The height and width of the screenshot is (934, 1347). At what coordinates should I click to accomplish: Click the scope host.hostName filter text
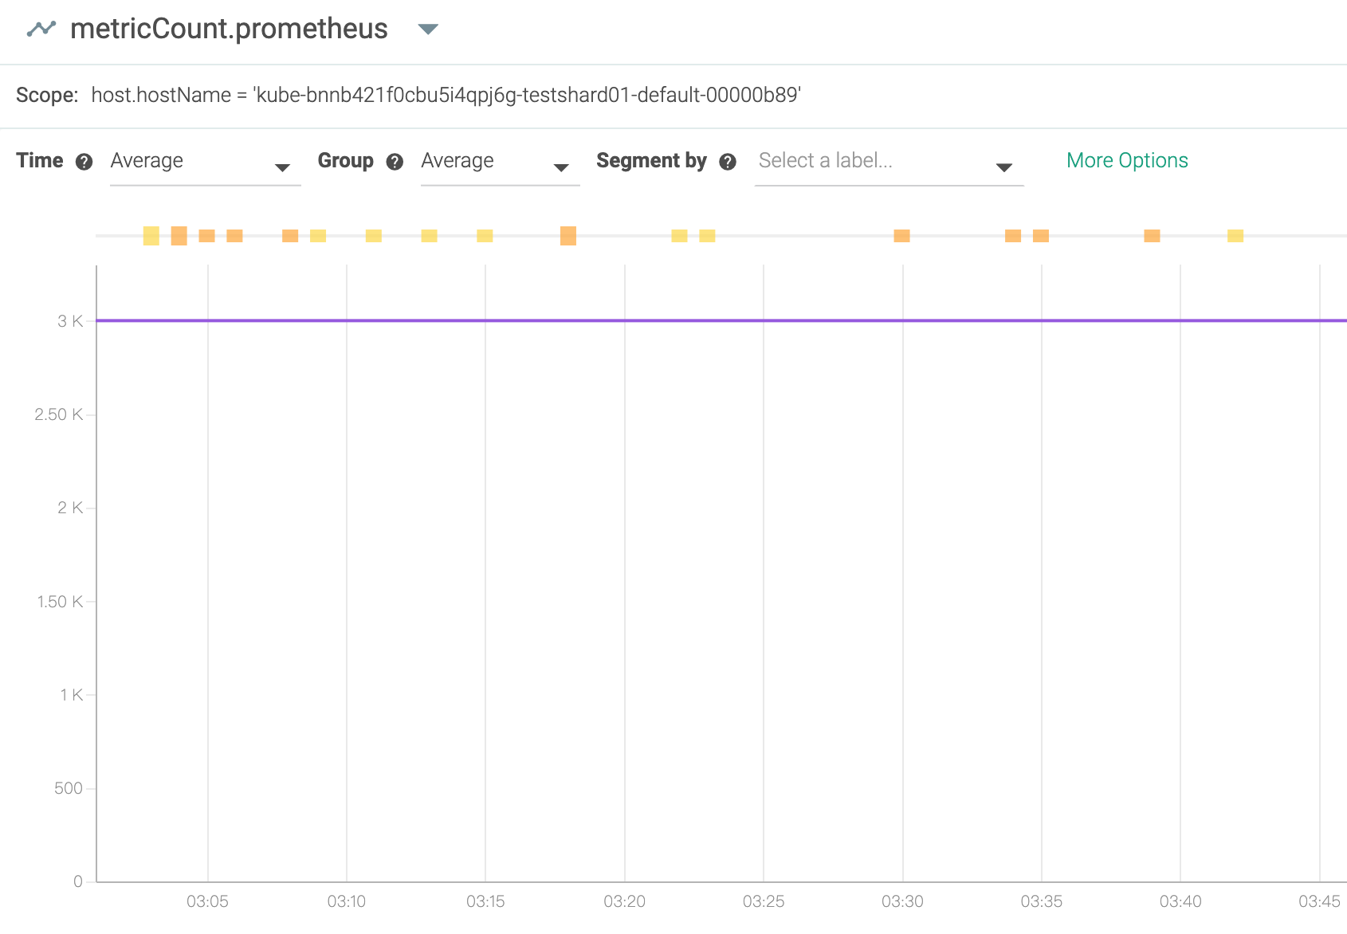(x=446, y=95)
